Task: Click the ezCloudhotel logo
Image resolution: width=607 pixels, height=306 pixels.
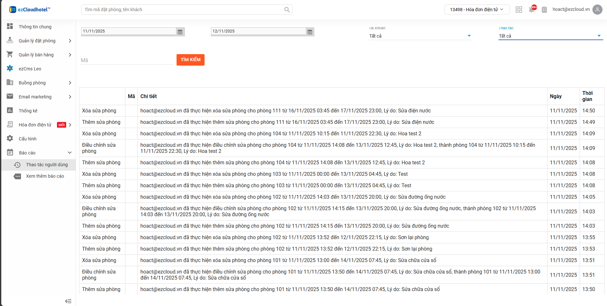Action: (x=30, y=10)
